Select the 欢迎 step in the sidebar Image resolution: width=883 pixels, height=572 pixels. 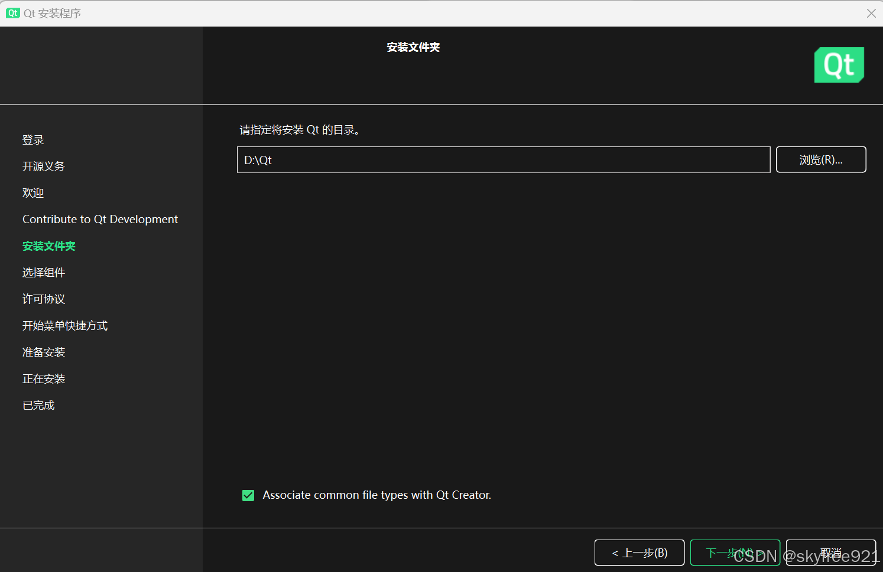(x=33, y=193)
